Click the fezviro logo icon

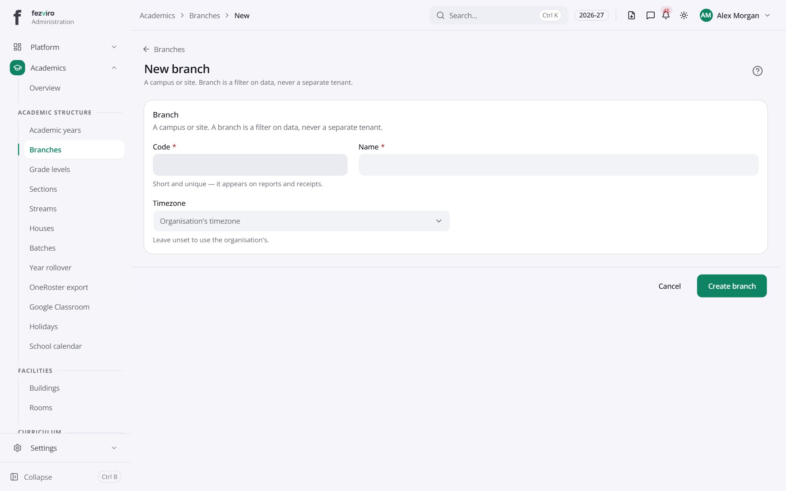click(17, 17)
